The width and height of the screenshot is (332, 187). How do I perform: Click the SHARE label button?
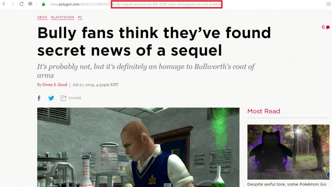coord(75,98)
